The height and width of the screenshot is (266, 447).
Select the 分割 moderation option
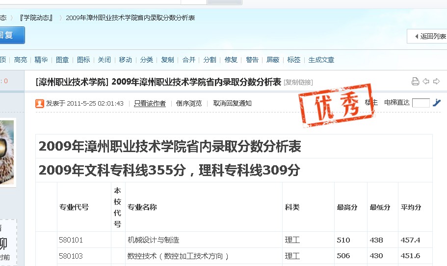pos(210,60)
